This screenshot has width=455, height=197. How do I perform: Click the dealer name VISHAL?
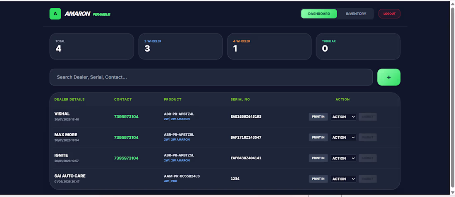pos(62,114)
